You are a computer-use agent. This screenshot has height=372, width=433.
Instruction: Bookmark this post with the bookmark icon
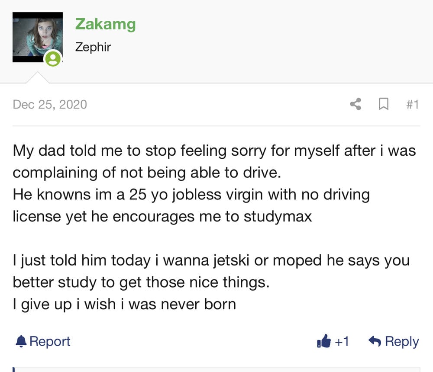tap(383, 104)
